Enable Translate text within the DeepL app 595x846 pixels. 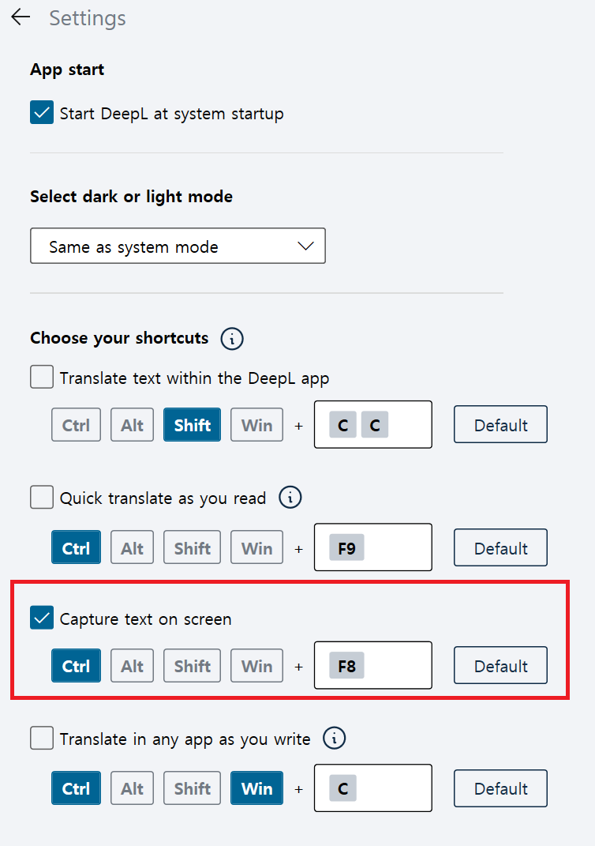pyautogui.click(x=42, y=377)
